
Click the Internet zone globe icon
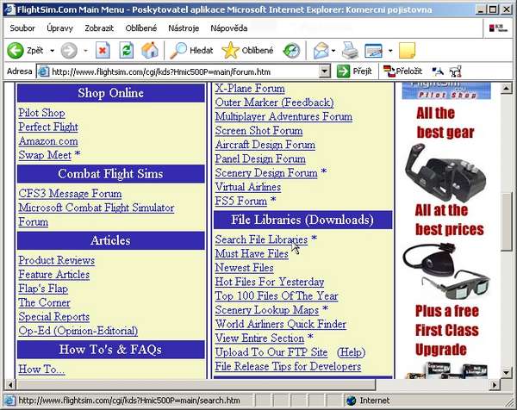352,401
